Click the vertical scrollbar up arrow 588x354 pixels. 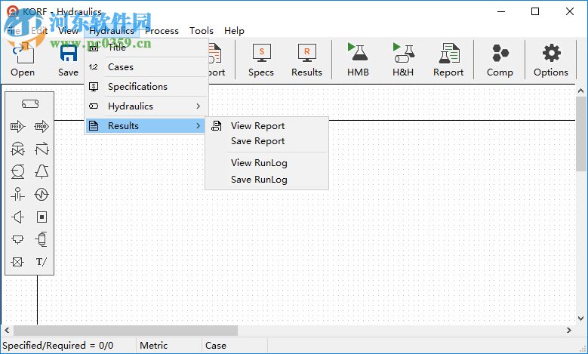tap(580, 91)
